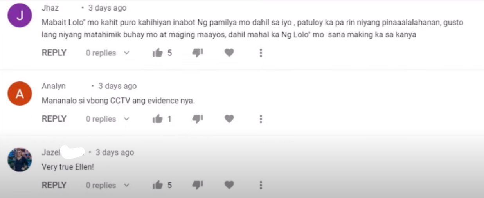Heart Jhaz's comment
Image resolution: width=484 pixels, height=198 pixels.
[229, 53]
